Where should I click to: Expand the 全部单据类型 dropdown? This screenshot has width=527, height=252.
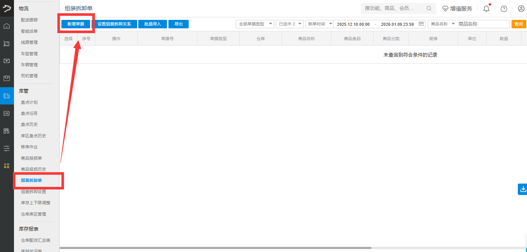(255, 24)
